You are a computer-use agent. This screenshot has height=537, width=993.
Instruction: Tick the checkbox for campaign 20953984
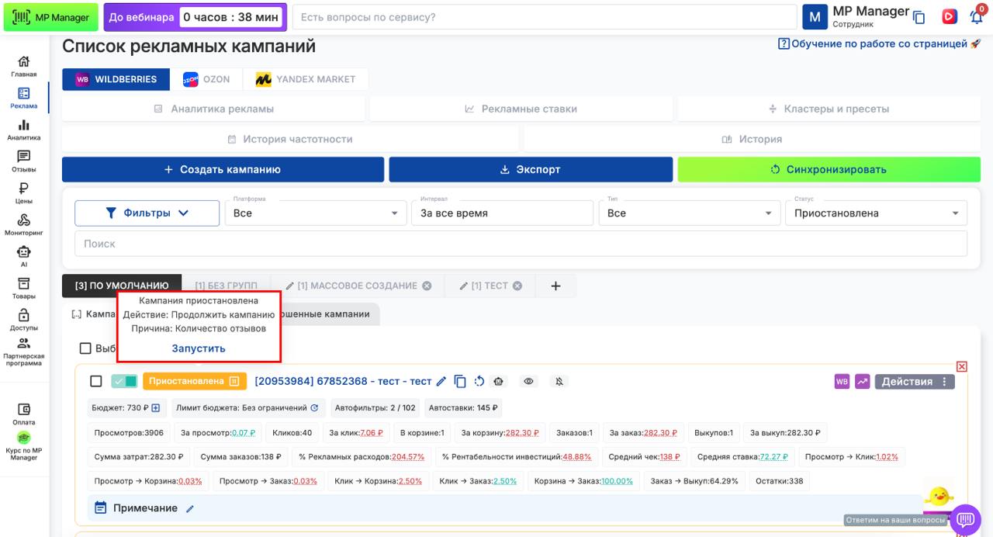click(x=96, y=381)
